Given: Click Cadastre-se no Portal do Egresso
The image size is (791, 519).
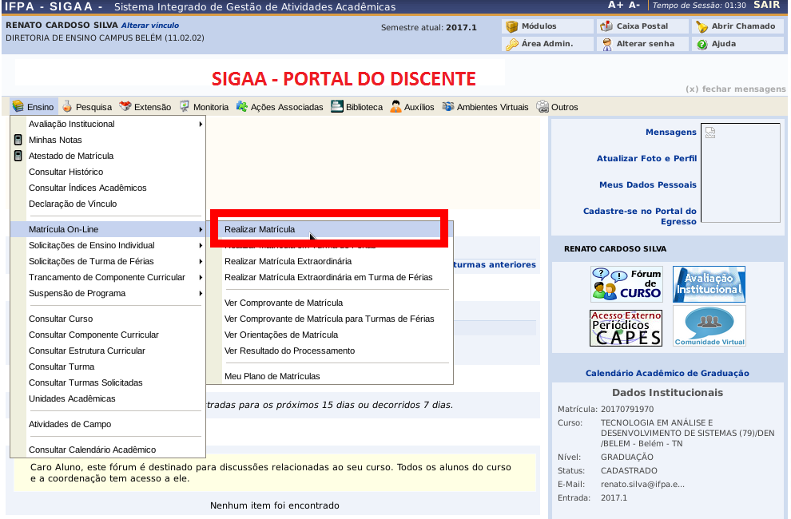Looking at the screenshot, I should (x=640, y=216).
